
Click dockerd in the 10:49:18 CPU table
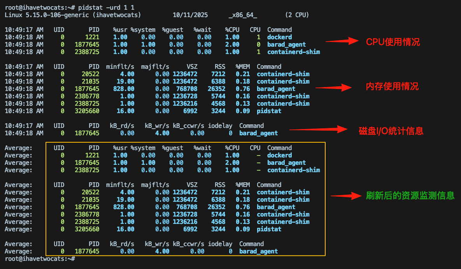pyautogui.click(x=279, y=37)
